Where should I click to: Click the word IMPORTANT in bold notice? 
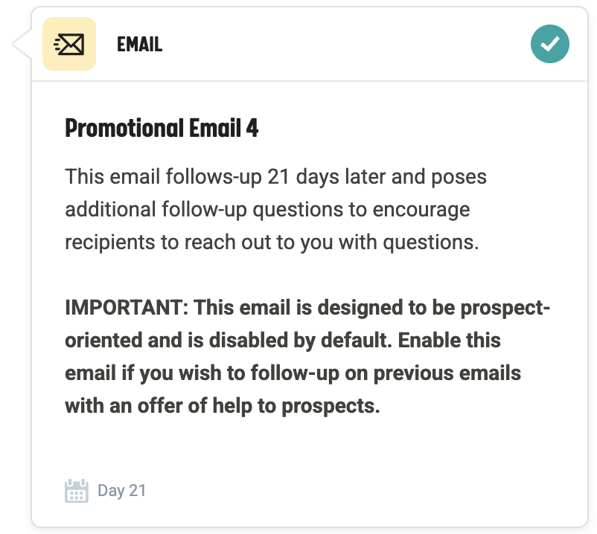127,307
